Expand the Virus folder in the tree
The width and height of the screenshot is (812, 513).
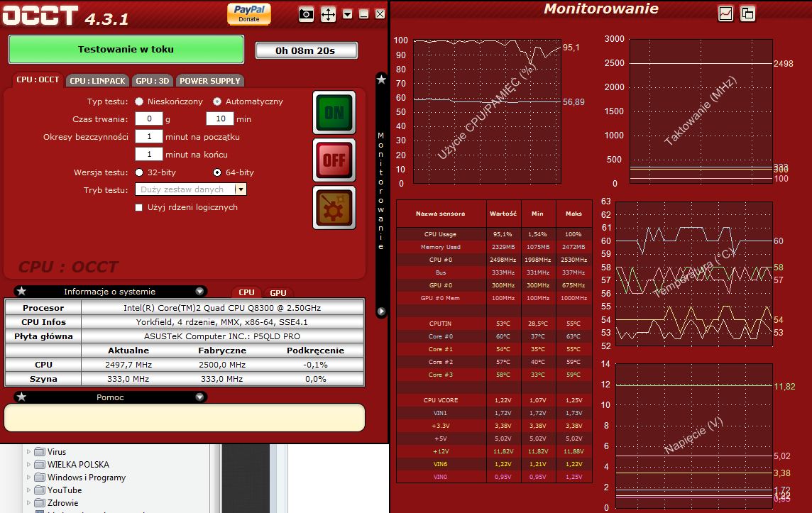[29, 451]
